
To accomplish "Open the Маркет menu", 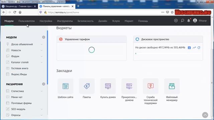I will tap(129, 21).
